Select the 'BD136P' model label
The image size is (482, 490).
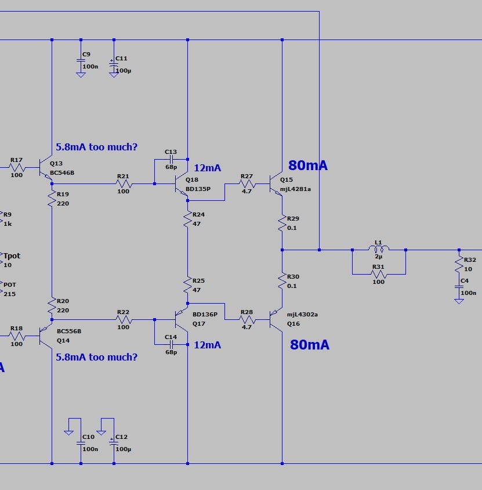205,314
